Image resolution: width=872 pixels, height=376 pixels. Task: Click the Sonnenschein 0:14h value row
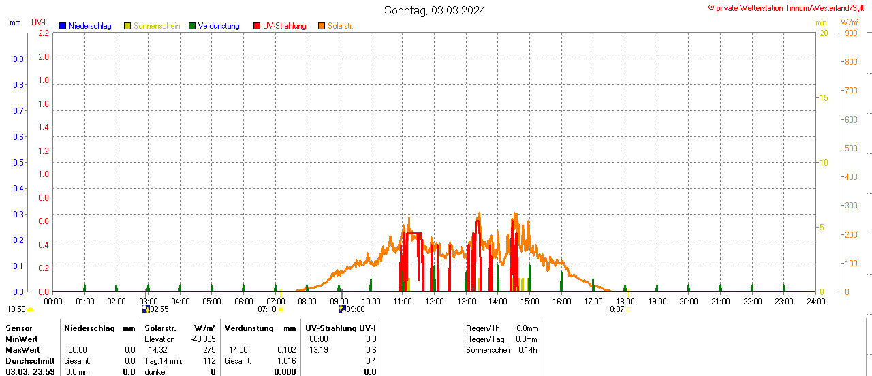[501, 350]
